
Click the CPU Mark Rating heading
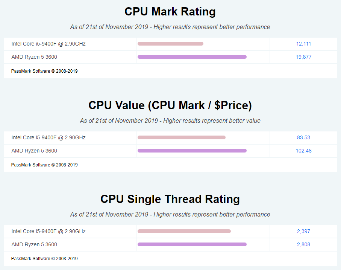(x=170, y=12)
